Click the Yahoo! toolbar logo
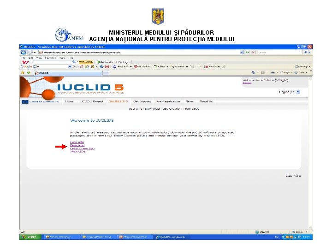The width and height of the screenshot is (332, 249). click(25, 62)
